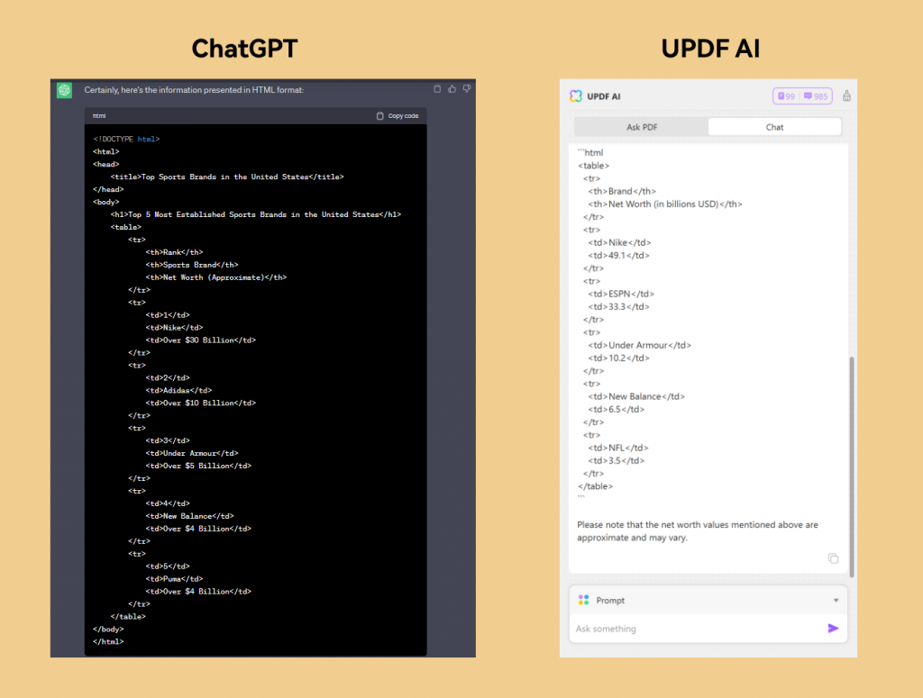Click the 'Net Worth (in billions USD)' line
The image size is (923, 698).
pyautogui.click(x=665, y=204)
